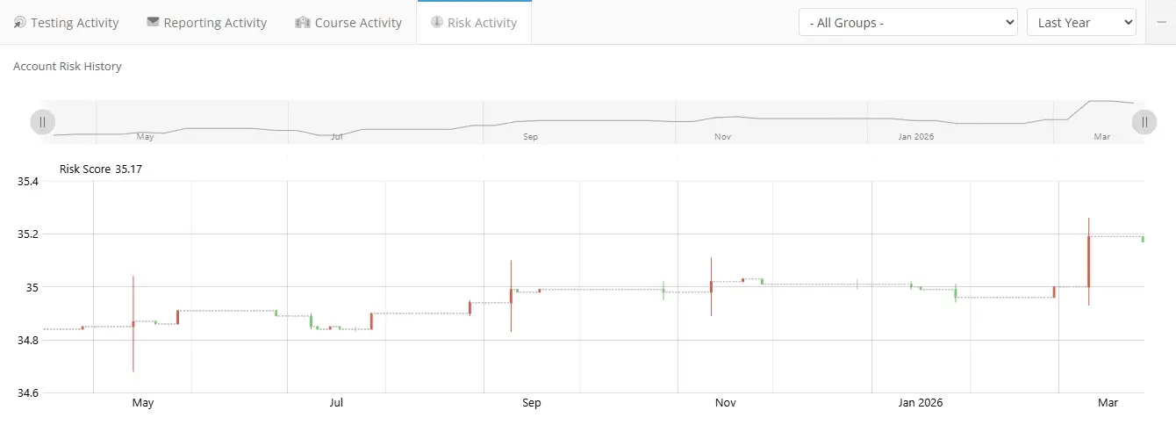This screenshot has height=439, width=1176.
Task: Expand the All Groups dropdown
Action: click(x=907, y=23)
